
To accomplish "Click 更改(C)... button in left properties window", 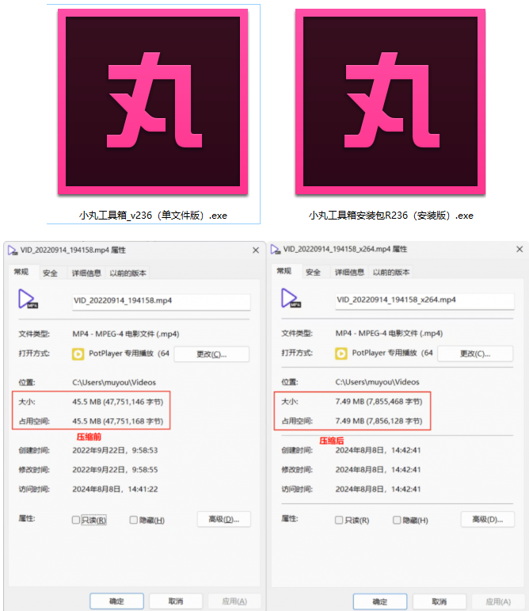I will coord(211,354).
